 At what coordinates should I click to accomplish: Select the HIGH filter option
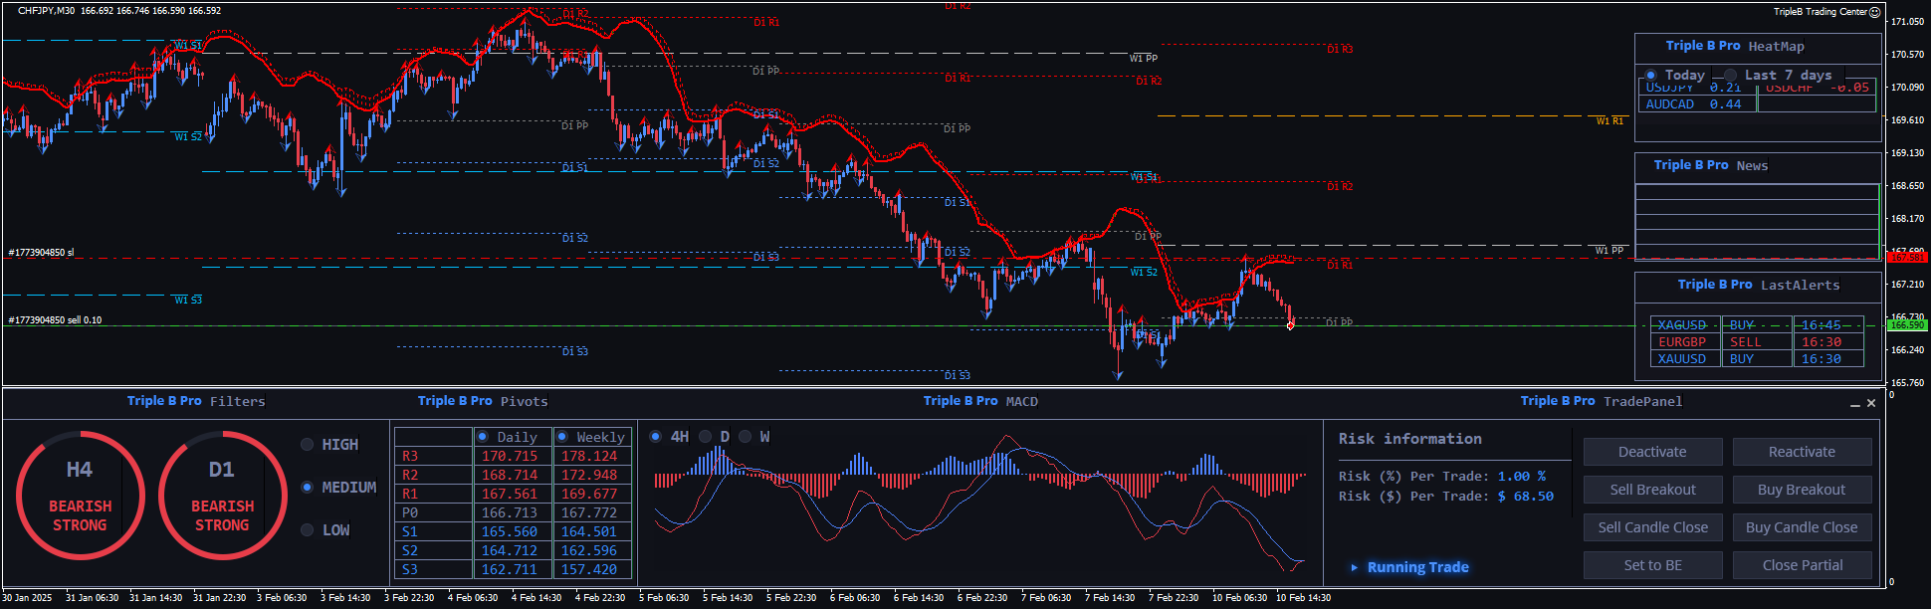(x=308, y=445)
